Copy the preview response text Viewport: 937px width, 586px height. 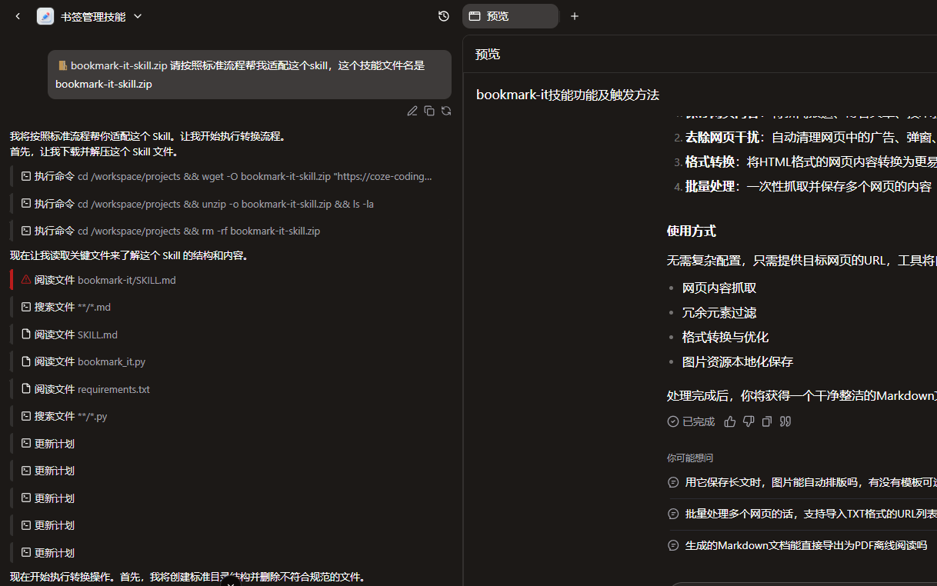(767, 421)
